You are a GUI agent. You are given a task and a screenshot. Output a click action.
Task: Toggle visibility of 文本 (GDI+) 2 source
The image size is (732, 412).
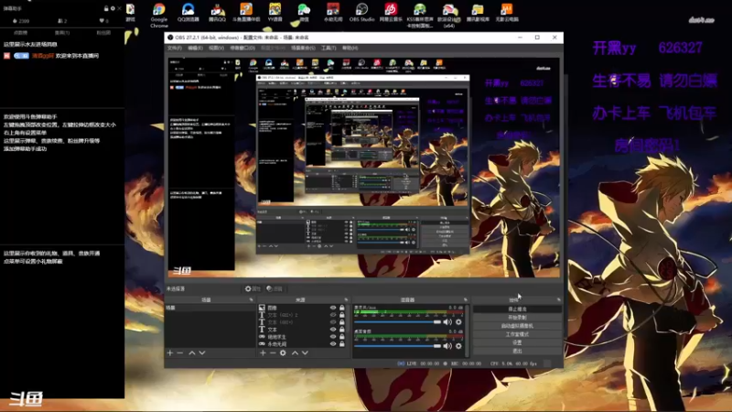point(333,315)
